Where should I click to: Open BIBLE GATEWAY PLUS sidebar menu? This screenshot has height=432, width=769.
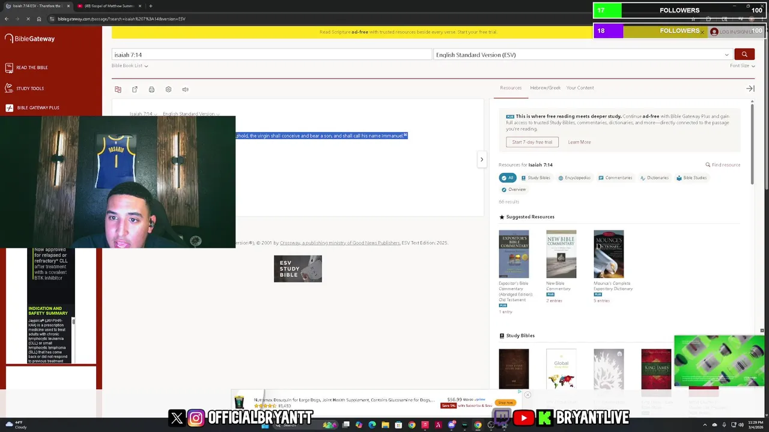coord(32,108)
